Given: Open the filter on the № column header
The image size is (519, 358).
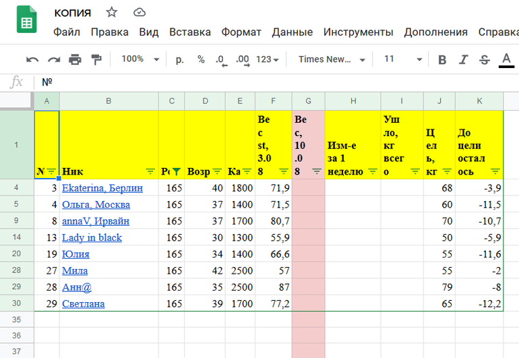Looking at the screenshot, I should click(x=51, y=171).
